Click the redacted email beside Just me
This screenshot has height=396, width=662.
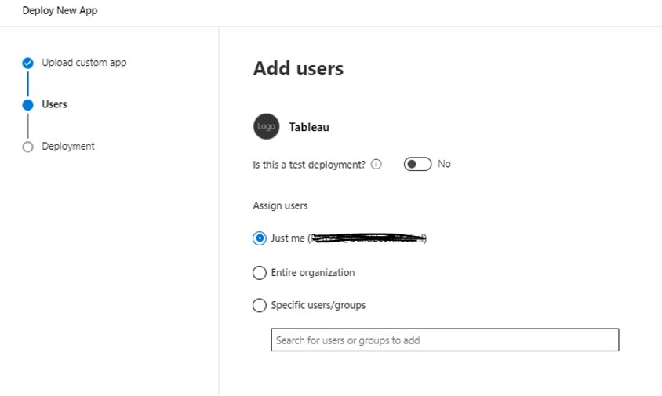pos(367,238)
